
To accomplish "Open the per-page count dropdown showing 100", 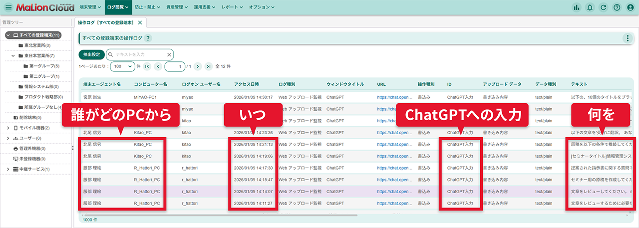I will 122,66.
